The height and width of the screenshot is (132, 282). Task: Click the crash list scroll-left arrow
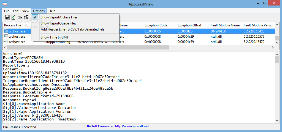pyautogui.click(x=5, y=47)
